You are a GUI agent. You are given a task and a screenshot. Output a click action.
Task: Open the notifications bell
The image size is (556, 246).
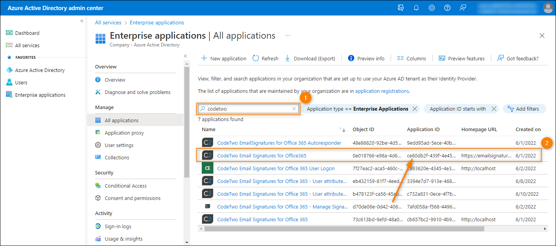417,8
